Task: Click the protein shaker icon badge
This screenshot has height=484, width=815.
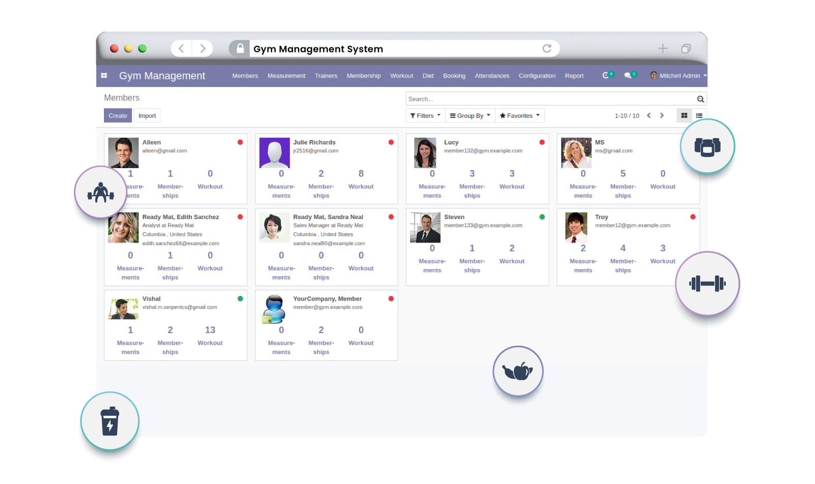Action: (110, 421)
